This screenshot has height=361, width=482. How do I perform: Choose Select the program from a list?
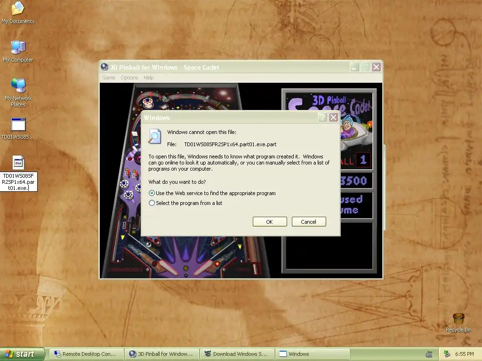[x=185, y=203]
